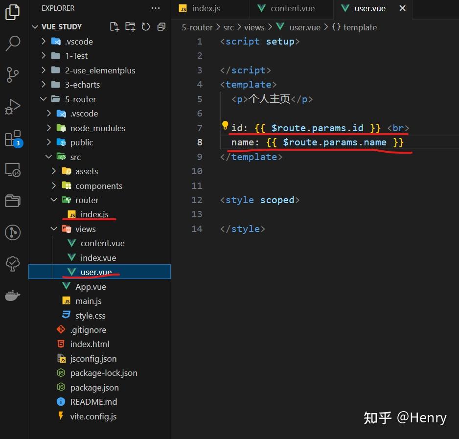Click the New Folder icon in Explorer
This screenshot has height=439, width=459.
coord(130,27)
